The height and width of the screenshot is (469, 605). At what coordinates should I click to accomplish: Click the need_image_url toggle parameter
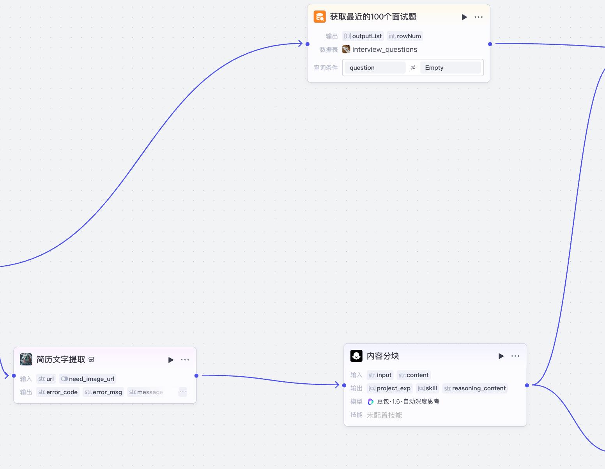[88, 379]
